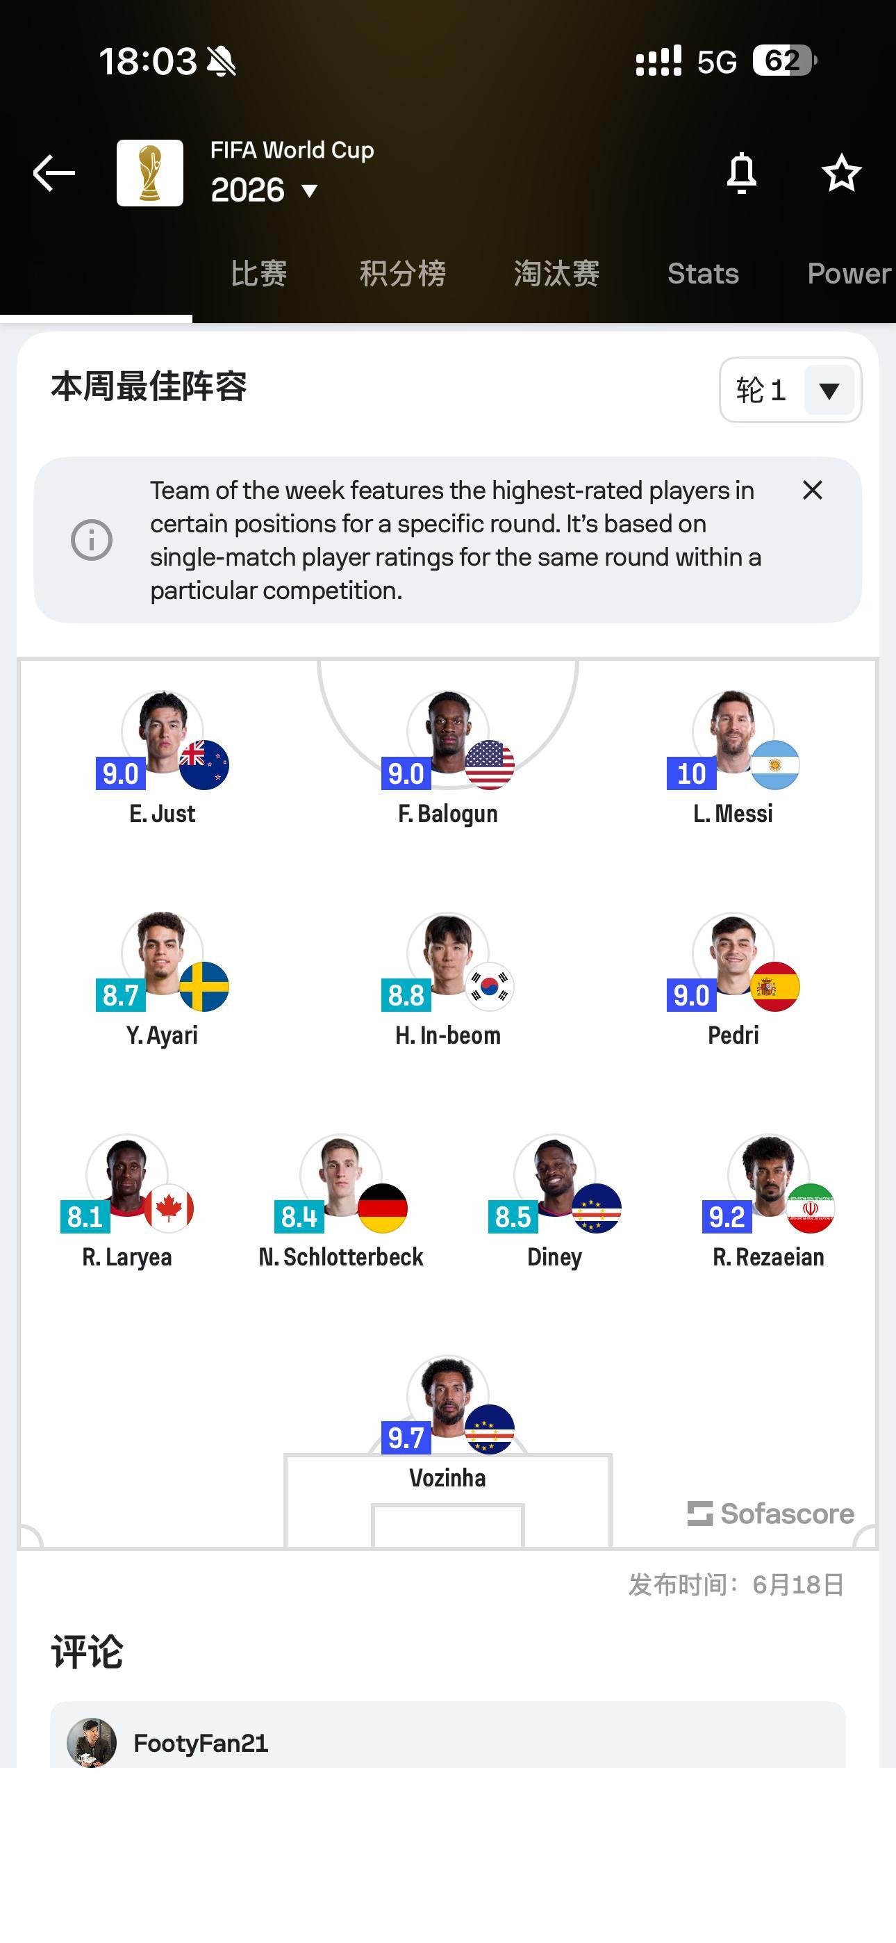896x1943 pixels.
Task: Open the notification bell for the tournament
Action: 741,174
